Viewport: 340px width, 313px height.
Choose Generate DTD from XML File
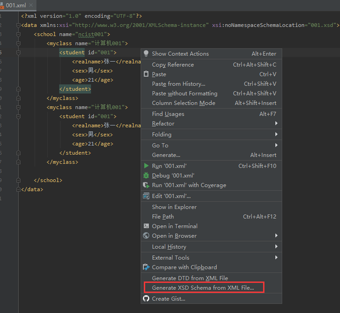coord(211,278)
